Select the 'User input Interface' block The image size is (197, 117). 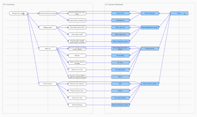(x=120, y=98)
